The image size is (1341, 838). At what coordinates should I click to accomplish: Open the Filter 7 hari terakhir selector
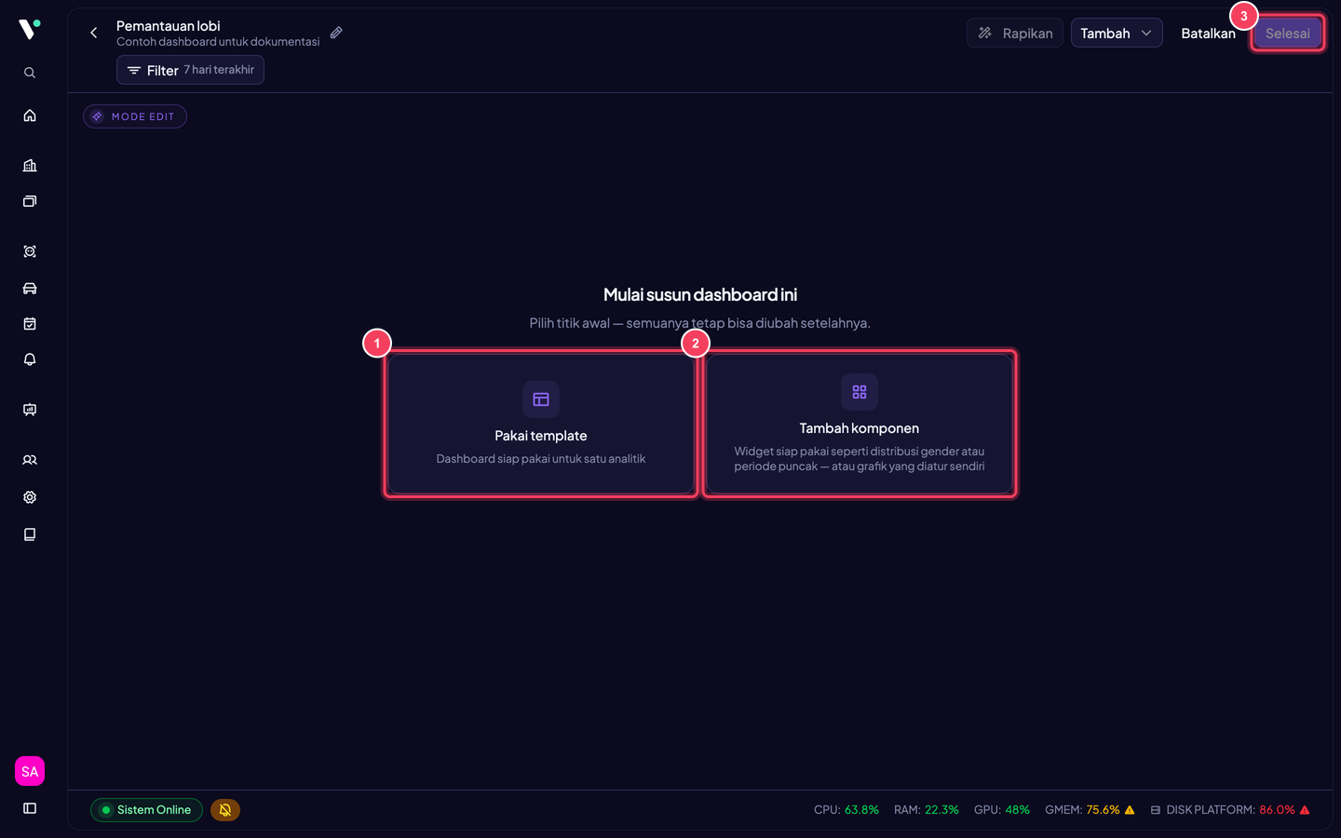(x=190, y=70)
